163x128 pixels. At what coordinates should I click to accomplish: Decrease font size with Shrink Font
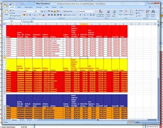pyautogui.click(x=45, y=11)
